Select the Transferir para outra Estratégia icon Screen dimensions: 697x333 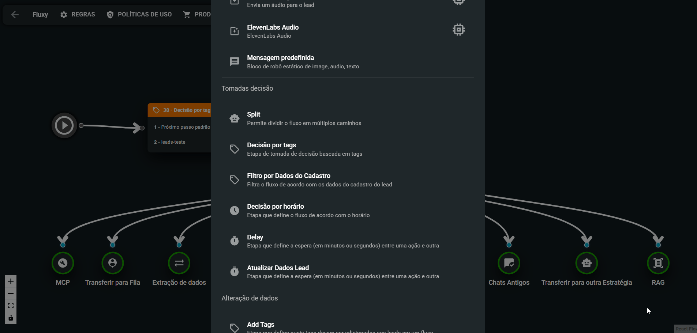[x=587, y=263]
